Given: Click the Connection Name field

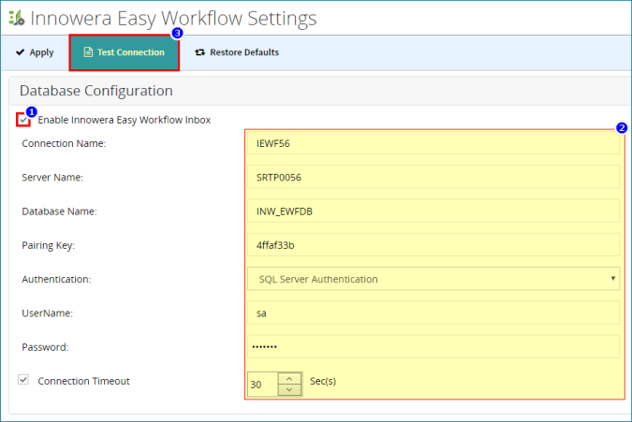Looking at the screenshot, I should point(434,143).
